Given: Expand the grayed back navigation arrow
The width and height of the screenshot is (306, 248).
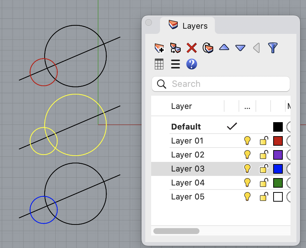Looking at the screenshot, I should (256, 48).
